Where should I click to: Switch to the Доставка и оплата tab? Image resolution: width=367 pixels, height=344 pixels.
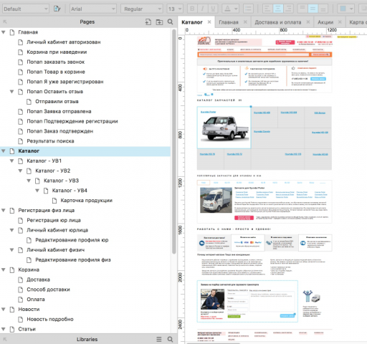click(278, 22)
